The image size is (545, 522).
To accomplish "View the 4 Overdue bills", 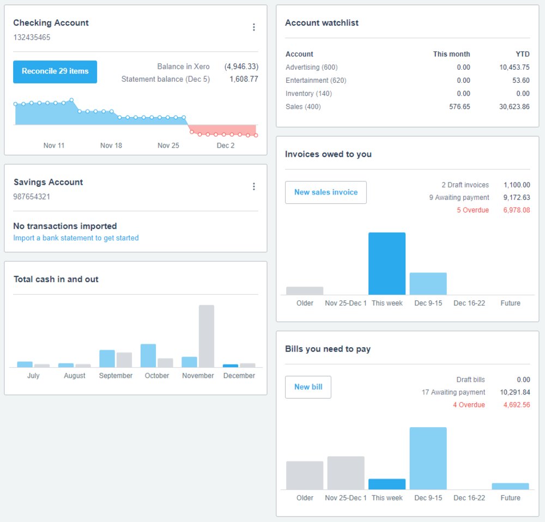I will click(469, 404).
